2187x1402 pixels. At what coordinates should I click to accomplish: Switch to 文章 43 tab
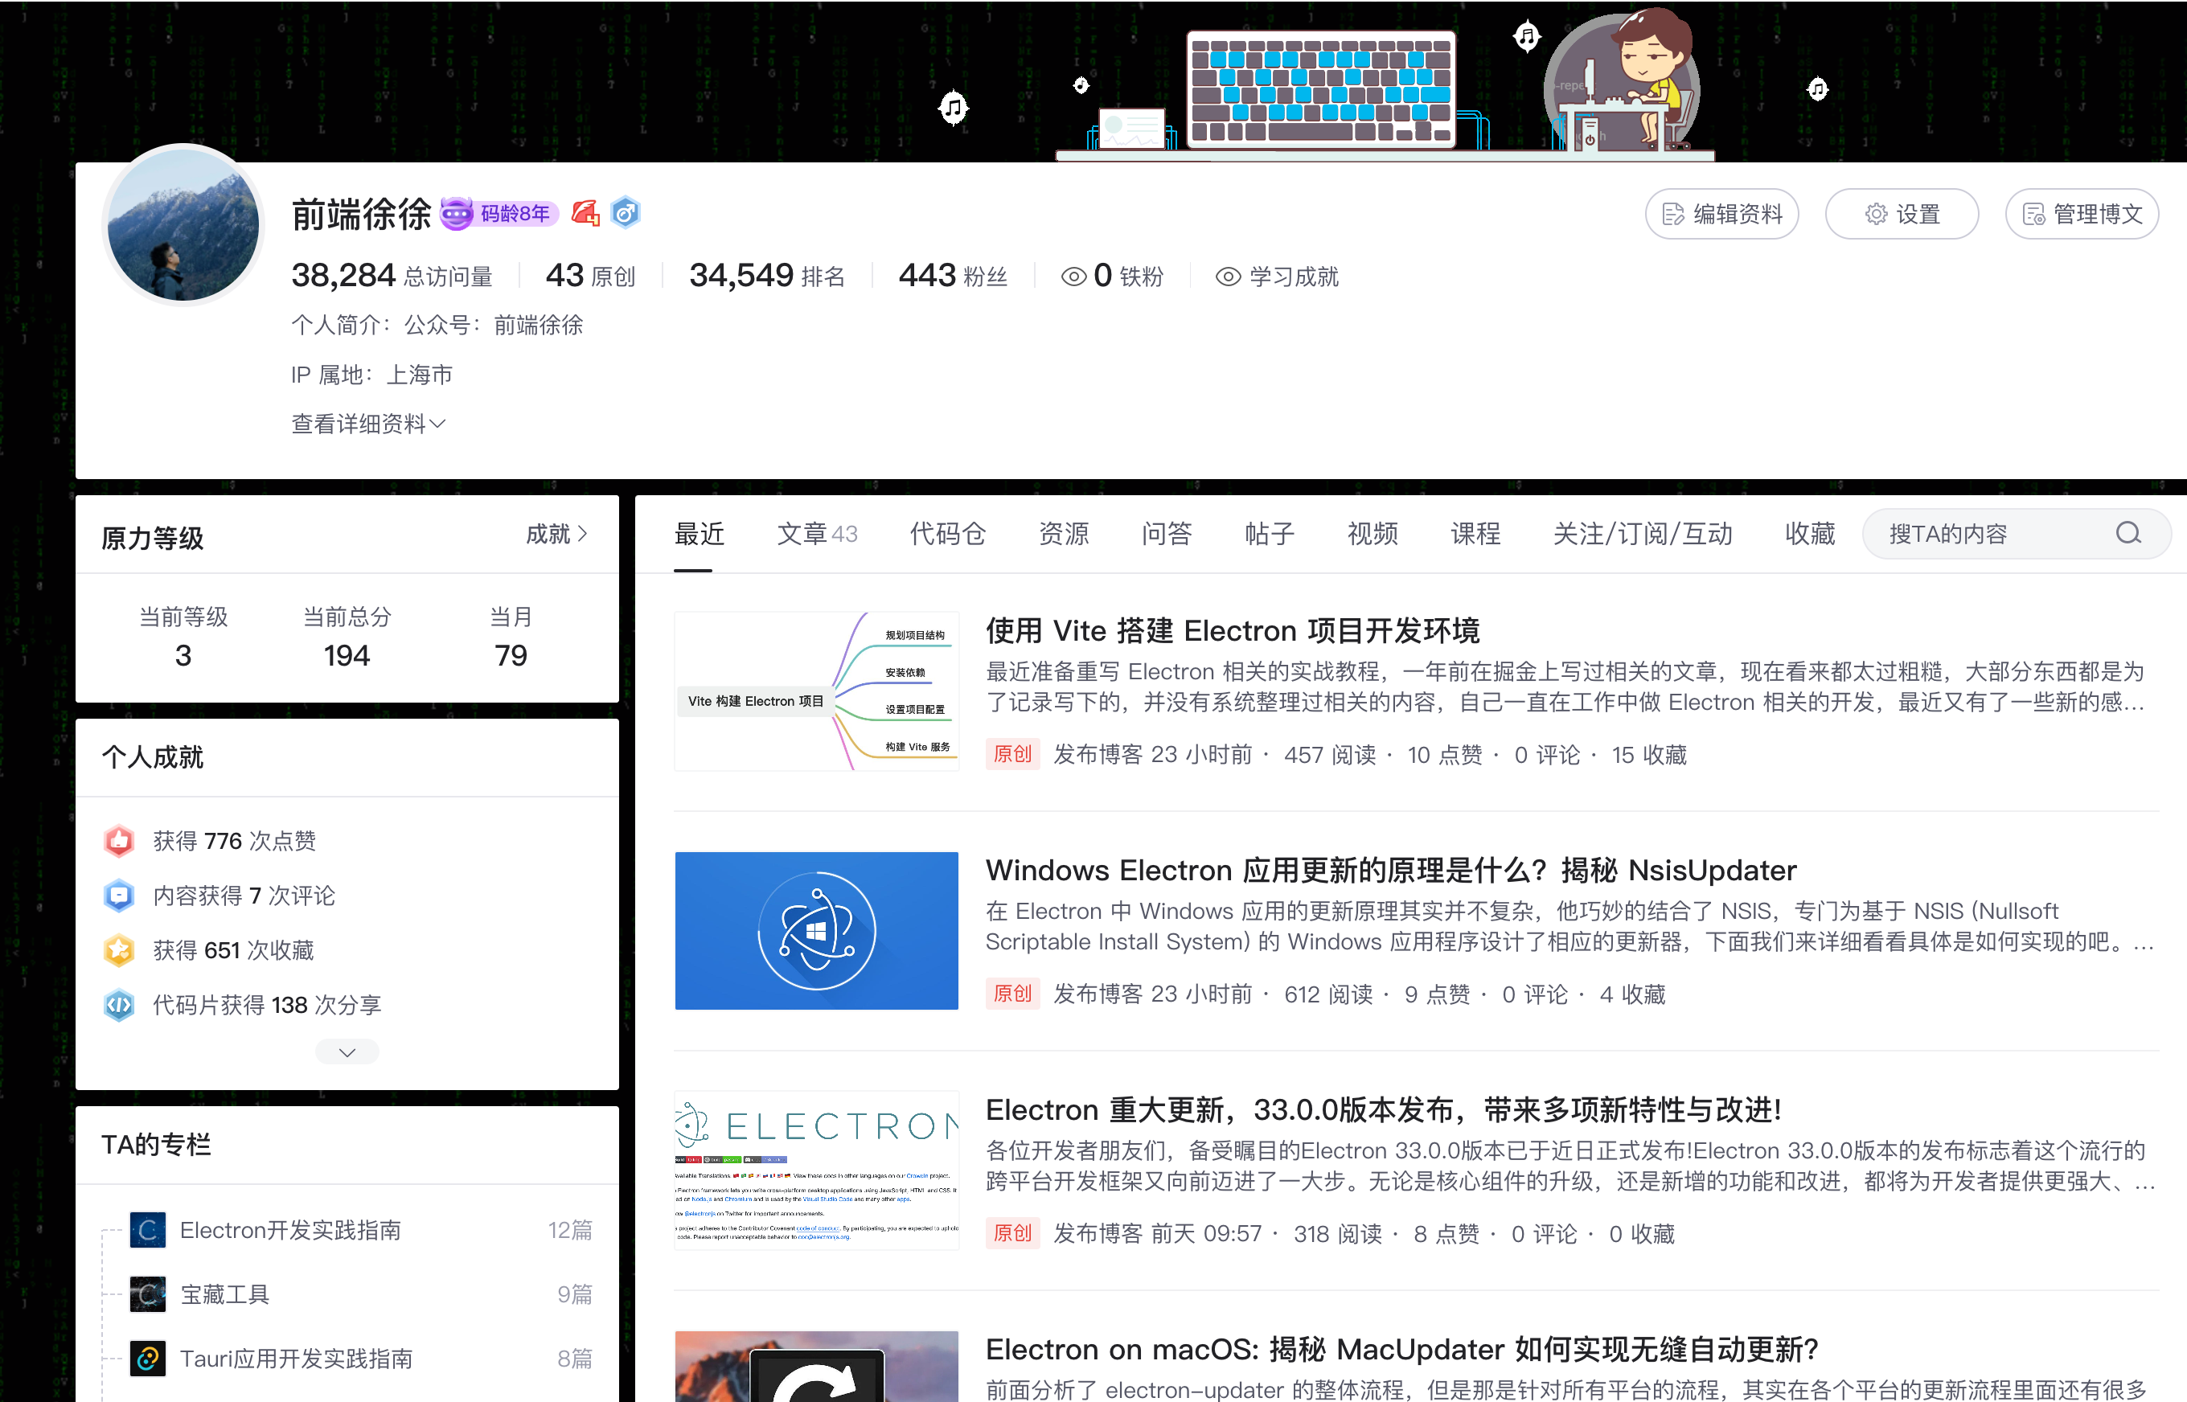point(817,535)
